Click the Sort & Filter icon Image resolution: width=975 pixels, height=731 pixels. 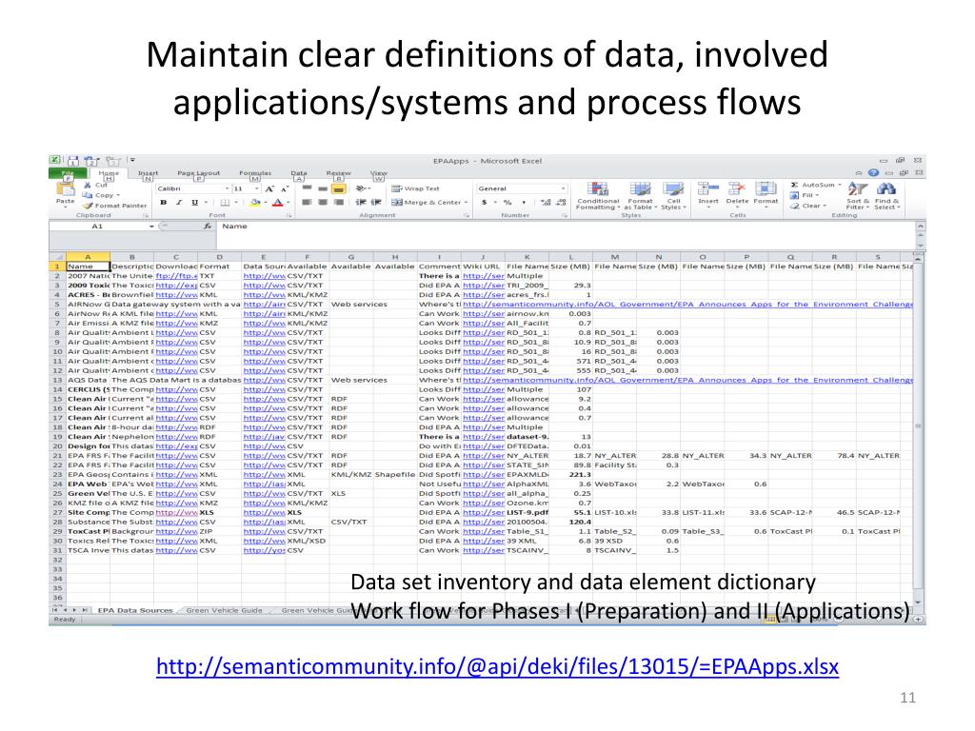pos(858,189)
